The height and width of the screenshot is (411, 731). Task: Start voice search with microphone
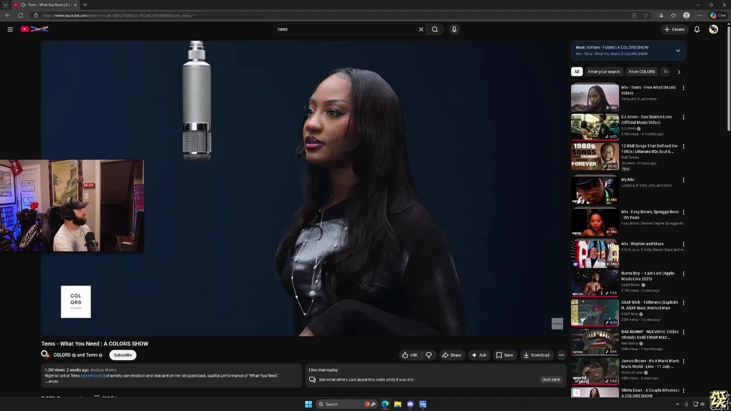tap(454, 29)
